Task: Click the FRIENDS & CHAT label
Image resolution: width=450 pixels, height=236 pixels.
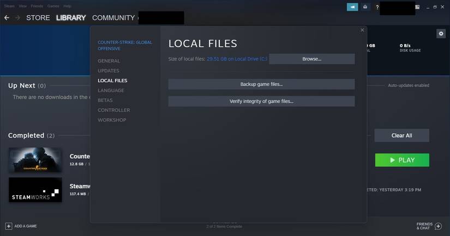Action: coord(424,226)
